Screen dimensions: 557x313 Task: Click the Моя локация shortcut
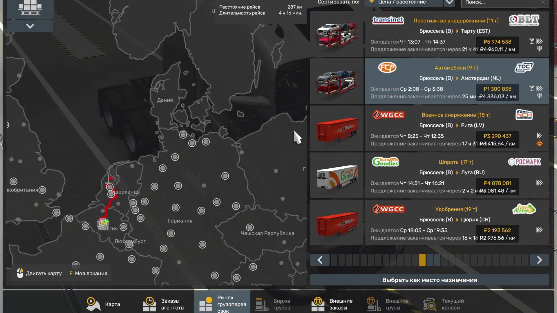point(88,273)
